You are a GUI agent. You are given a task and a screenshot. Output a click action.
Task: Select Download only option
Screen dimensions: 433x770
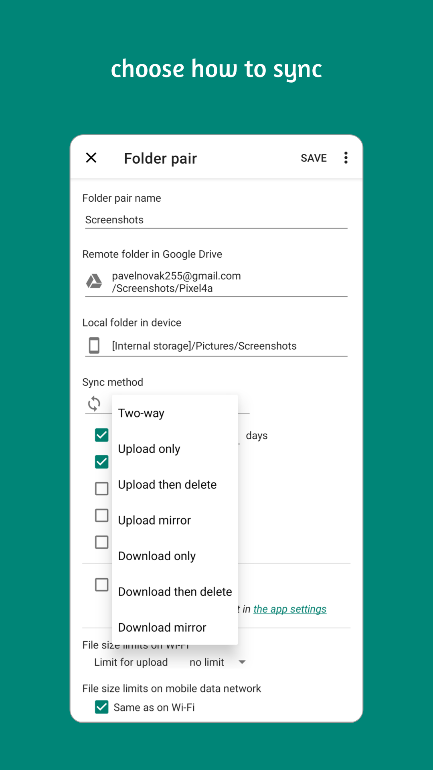(x=175, y=556)
